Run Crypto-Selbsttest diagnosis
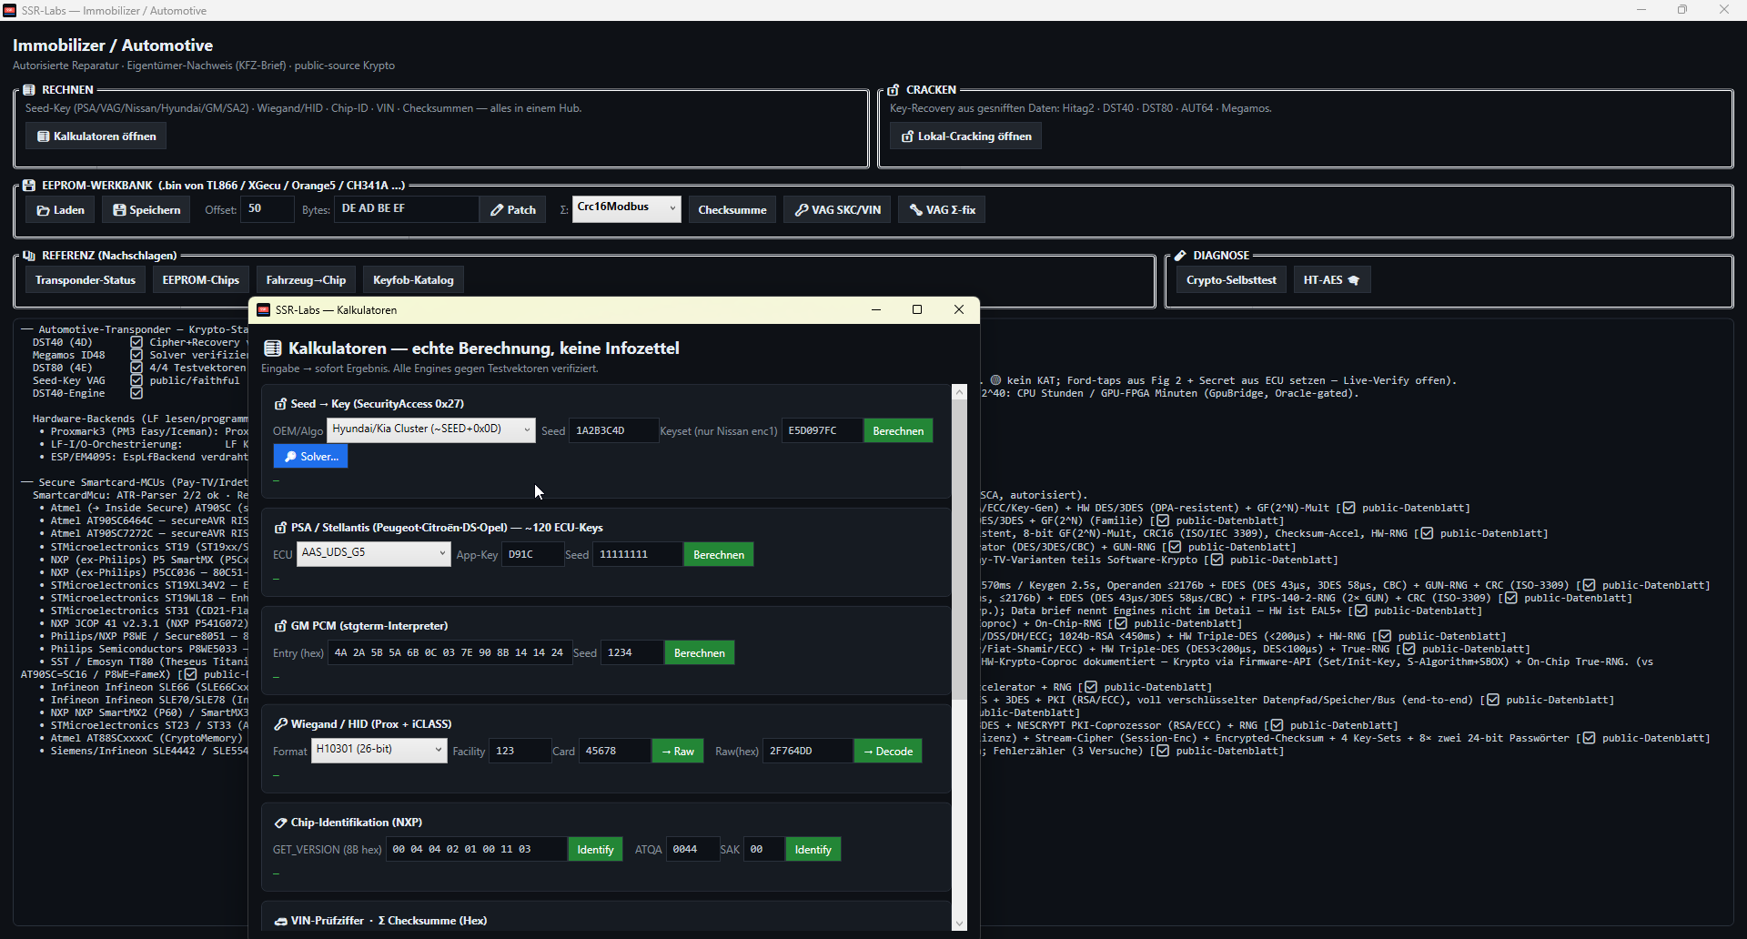Viewport: 1747px width, 939px height. pyautogui.click(x=1231, y=280)
